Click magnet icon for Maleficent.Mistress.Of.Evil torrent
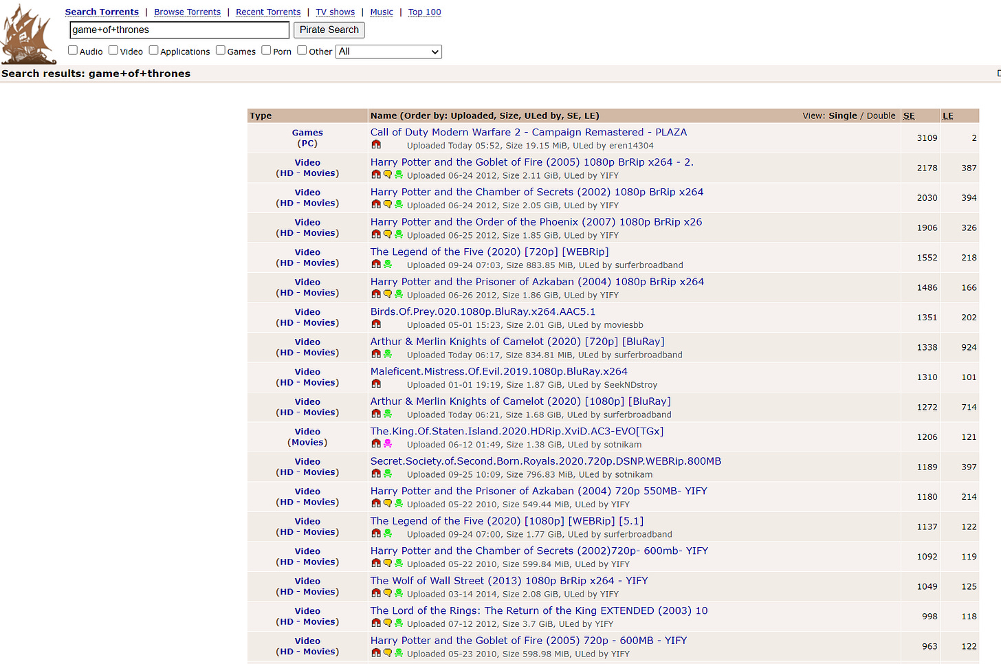The width and height of the screenshot is (1001, 664). click(x=376, y=384)
